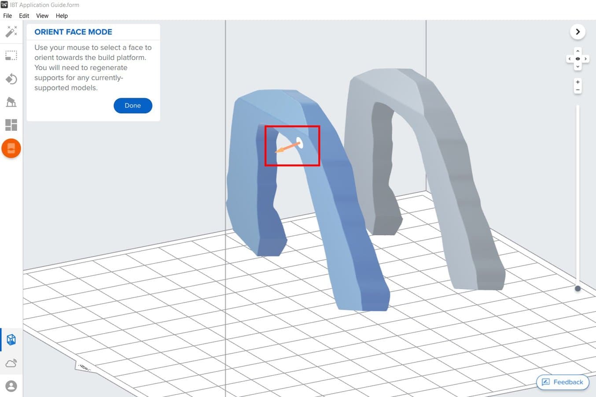
Task: Open the Orientation tool in left sidebar
Action: click(x=11, y=79)
